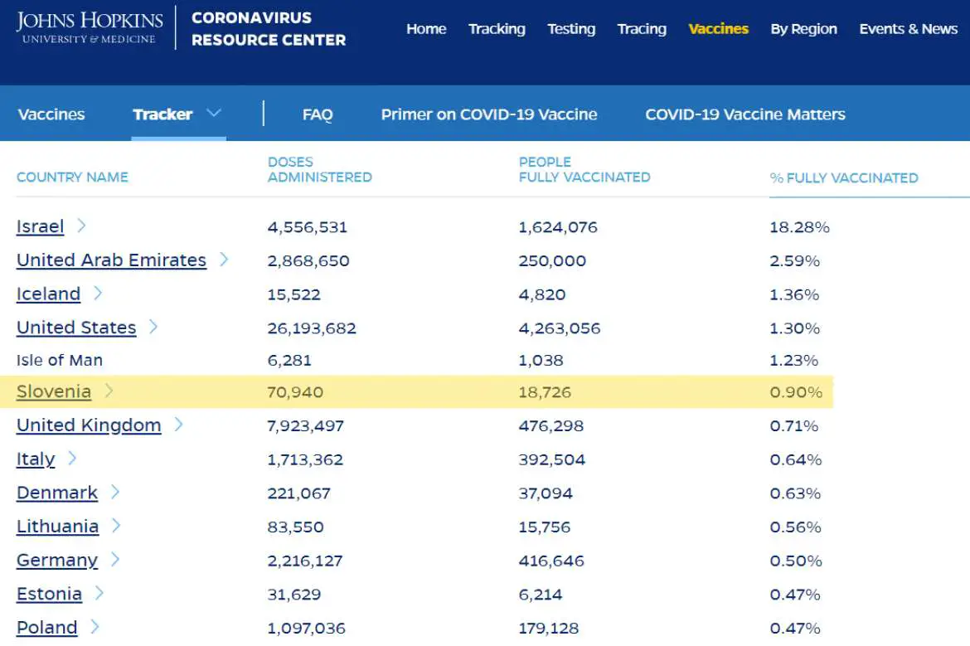970x646 pixels.
Task: Select Isle of Man's 1.23% value
Action: [793, 360]
